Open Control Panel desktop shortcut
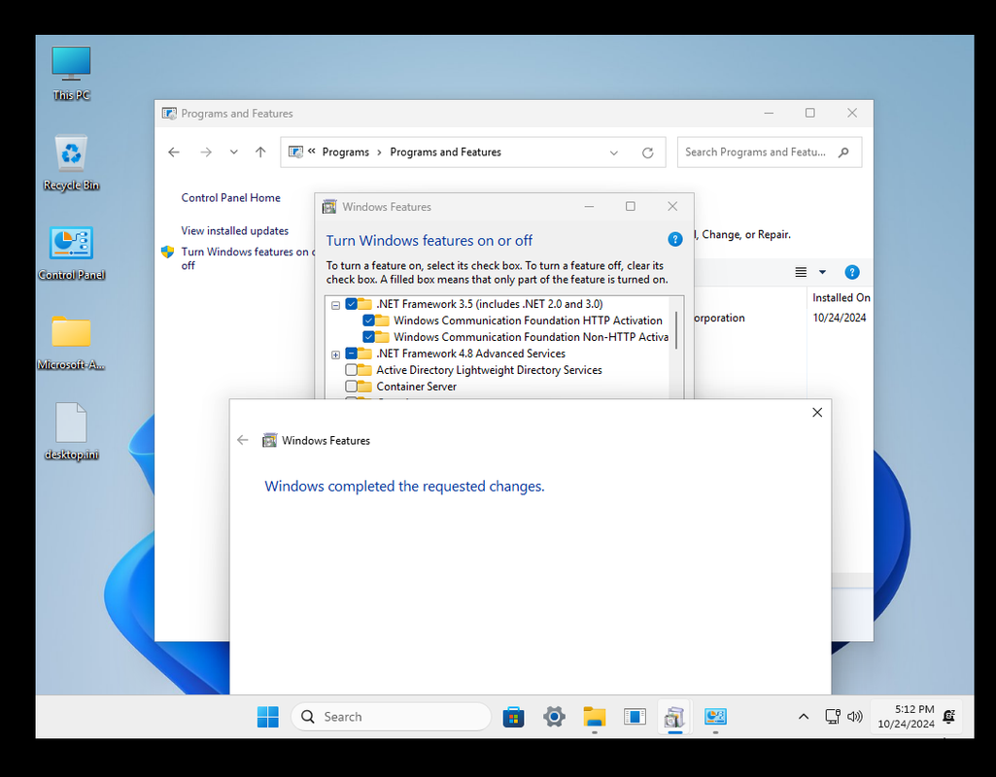This screenshot has height=777, width=996. click(71, 253)
